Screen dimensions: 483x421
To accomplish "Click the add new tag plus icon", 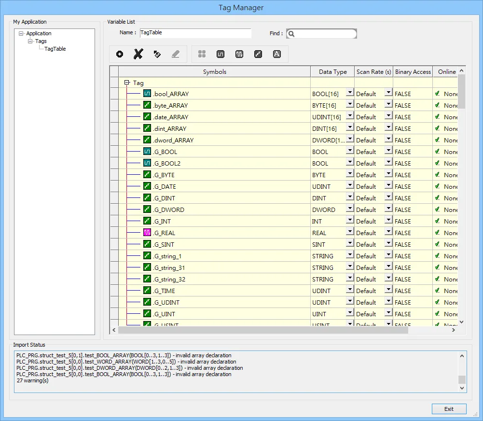I will [120, 54].
